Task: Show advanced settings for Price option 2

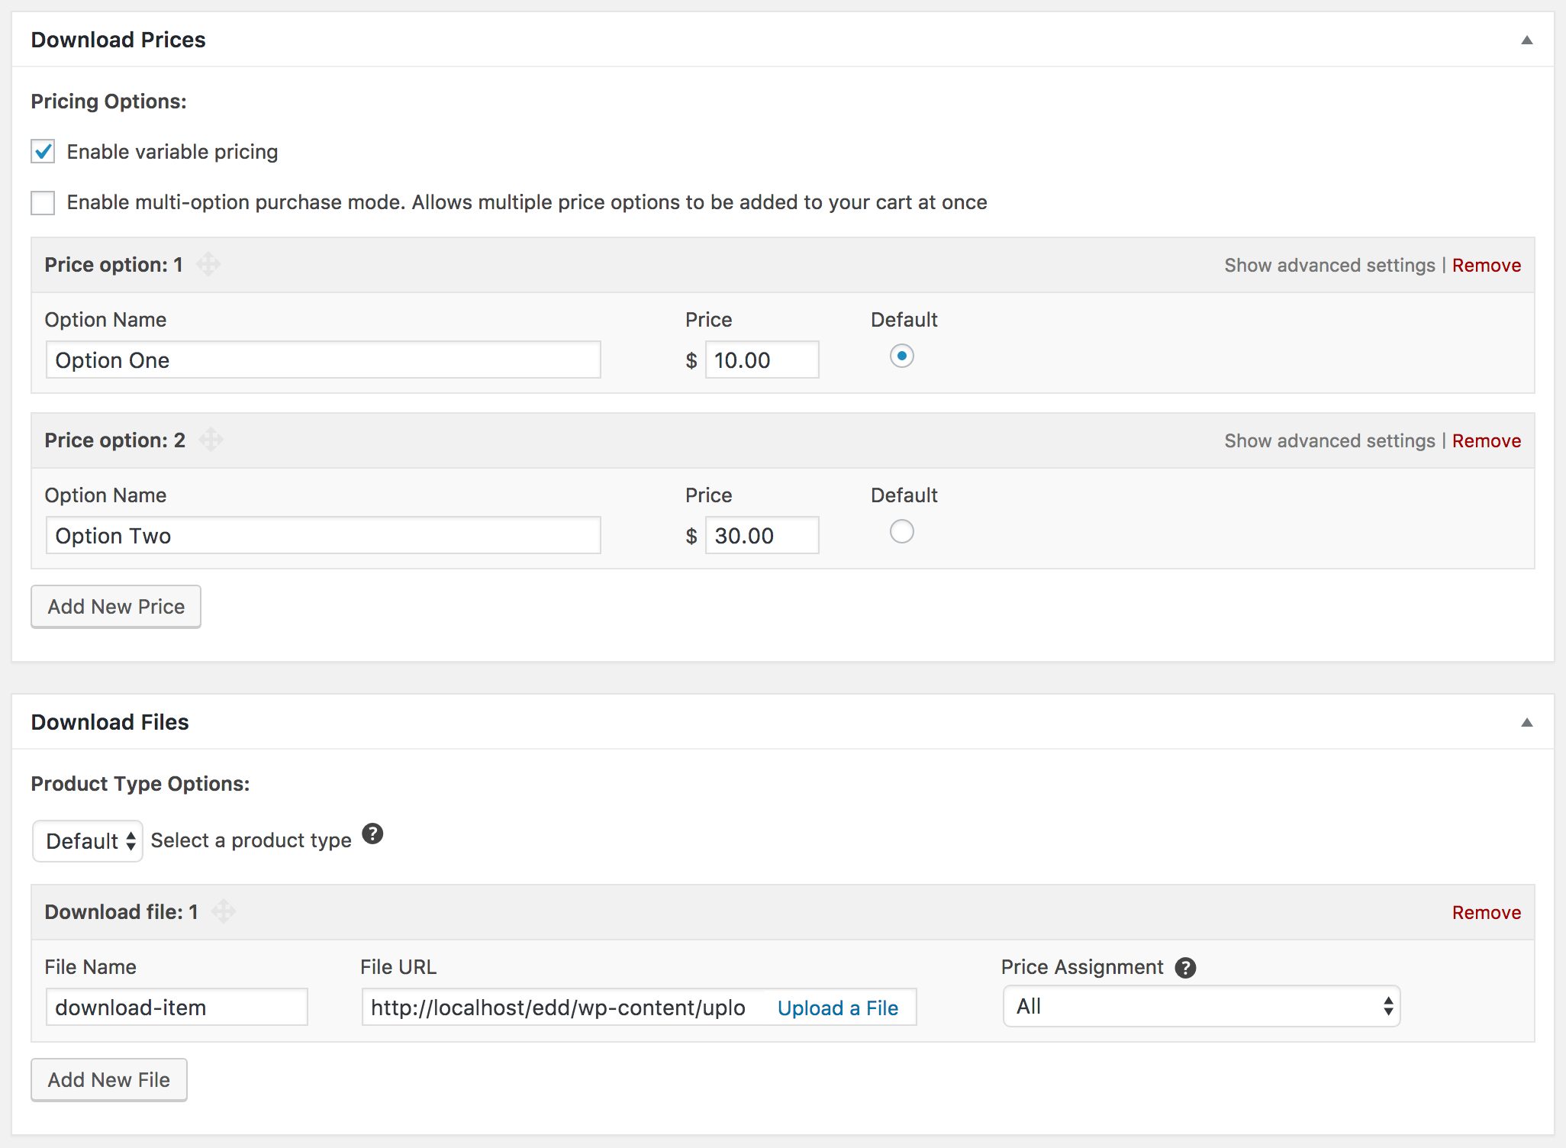Action: pyautogui.click(x=1330, y=441)
